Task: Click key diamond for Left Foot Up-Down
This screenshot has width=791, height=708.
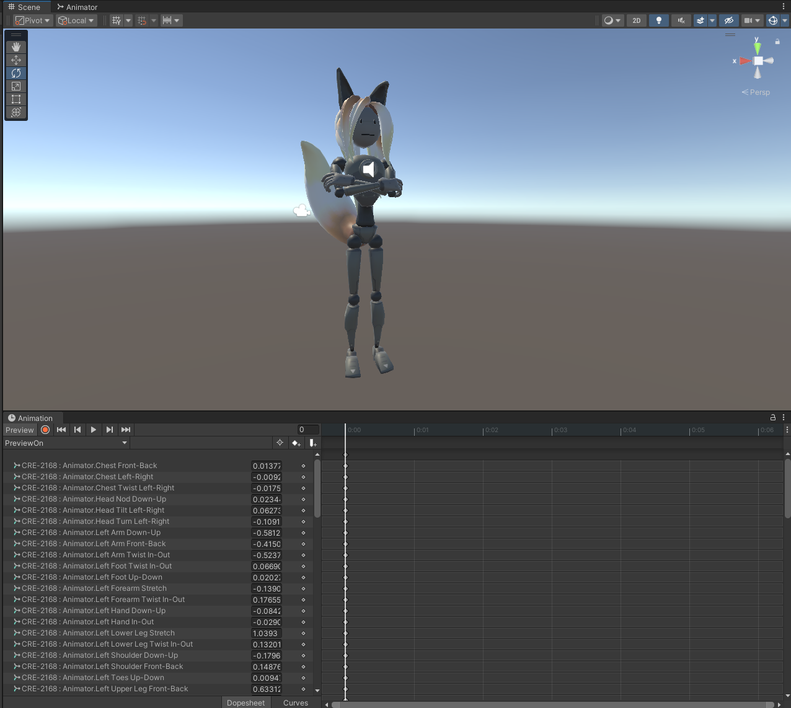Action: click(x=303, y=577)
